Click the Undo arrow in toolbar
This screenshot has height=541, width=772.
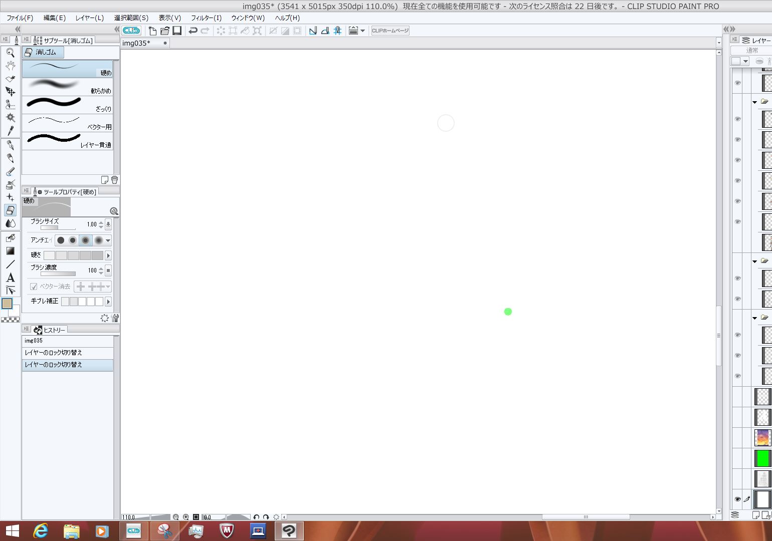pos(192,31)
